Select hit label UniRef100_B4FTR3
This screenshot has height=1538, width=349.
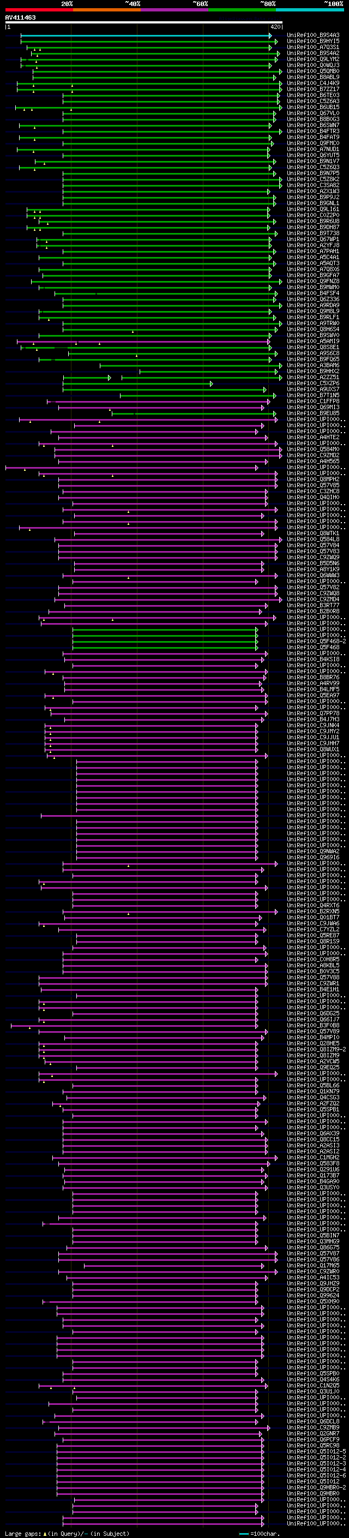point(313,131)
